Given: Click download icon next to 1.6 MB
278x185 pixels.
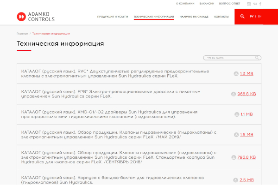Looking at the screenshot, I should (236, 135).
